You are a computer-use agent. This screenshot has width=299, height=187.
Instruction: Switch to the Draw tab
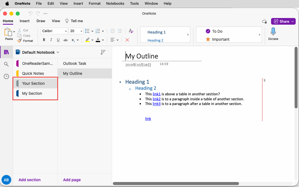click(x=41, y=21)
